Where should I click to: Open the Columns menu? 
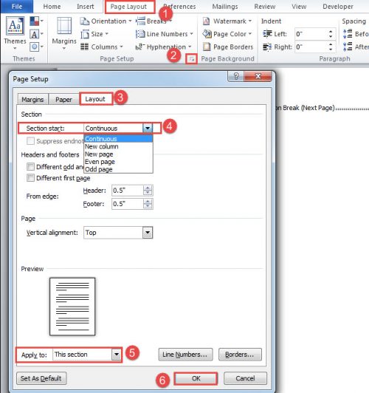[x=102, y=47]
